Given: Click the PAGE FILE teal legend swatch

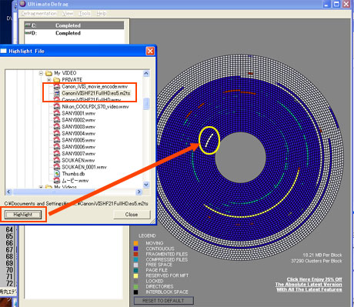Looking at the screenshot, I should (136, 270).
